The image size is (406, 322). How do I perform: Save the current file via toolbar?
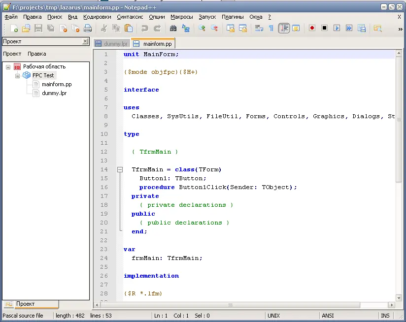(x=38, y=28)
